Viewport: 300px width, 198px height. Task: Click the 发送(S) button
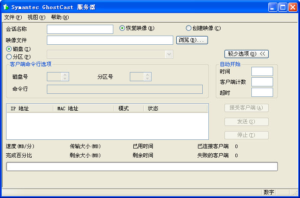point(247,122)
